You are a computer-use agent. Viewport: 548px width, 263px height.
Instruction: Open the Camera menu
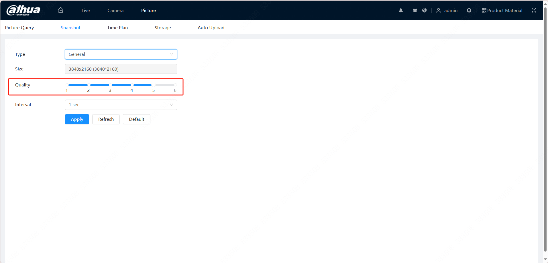(x=115, y=11)
